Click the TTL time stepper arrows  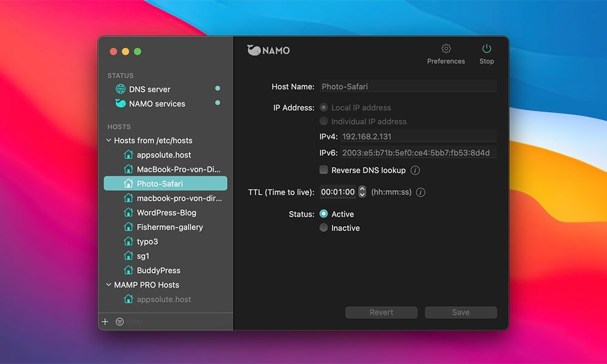tap(362, 192)
